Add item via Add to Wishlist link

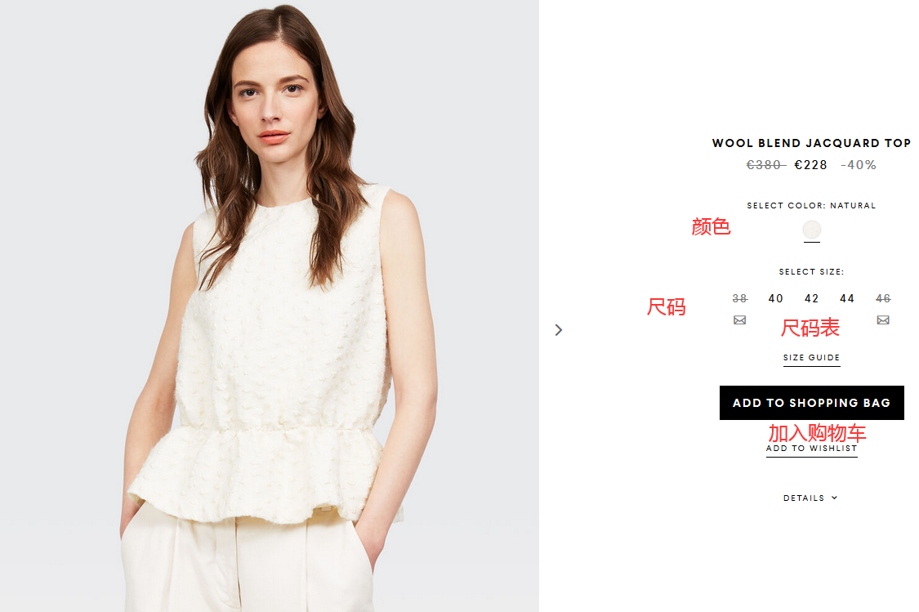click(x=812, y=449)
